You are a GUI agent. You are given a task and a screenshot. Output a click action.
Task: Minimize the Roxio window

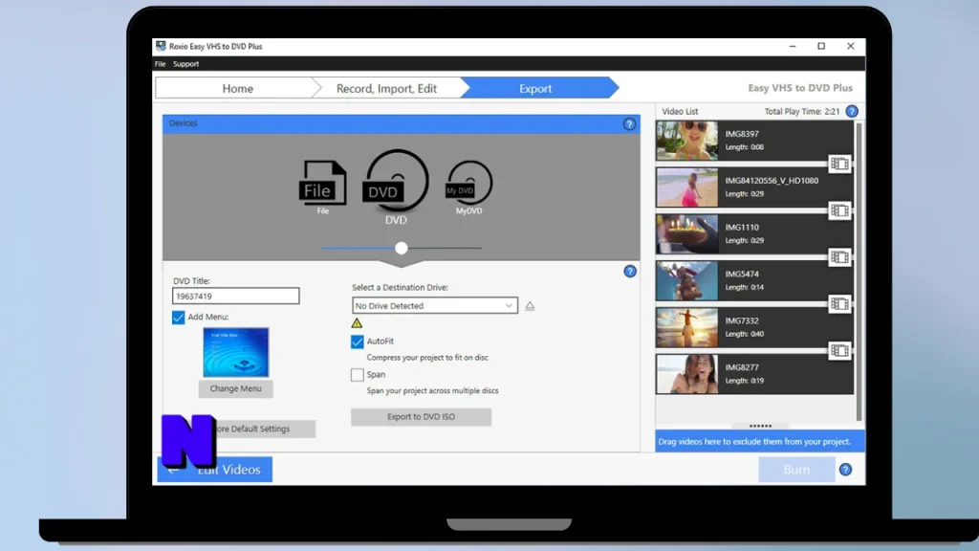coord(793,46)
